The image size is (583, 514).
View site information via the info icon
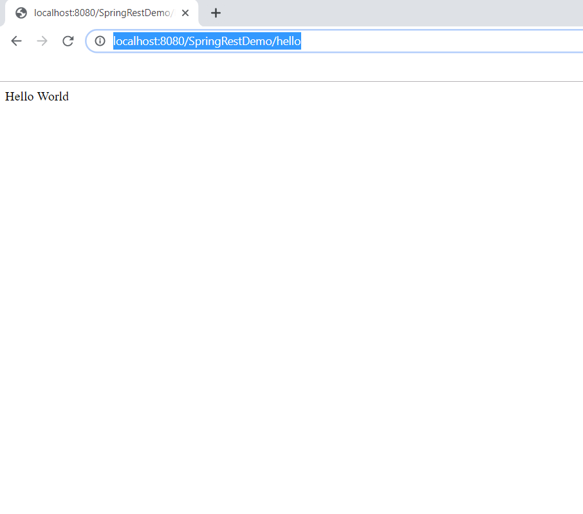(x=100, y=41)
